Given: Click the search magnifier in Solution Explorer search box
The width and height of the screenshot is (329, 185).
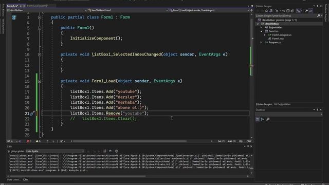Looking at the screenshot, I should 319,16.
